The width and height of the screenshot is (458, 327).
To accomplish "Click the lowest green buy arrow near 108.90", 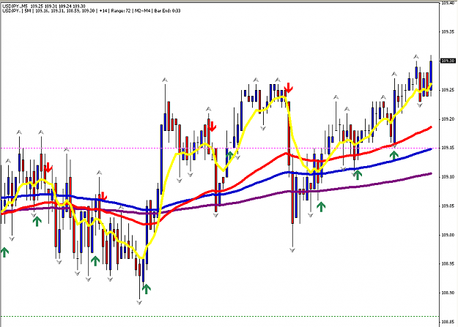I will (x=147, y=288).
